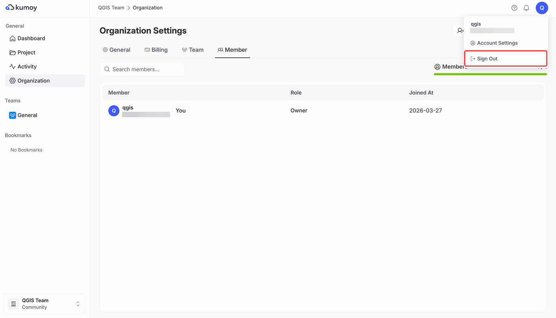Switch to the Billing tab
Screen dimensions: 556x318
coord(156,50)
